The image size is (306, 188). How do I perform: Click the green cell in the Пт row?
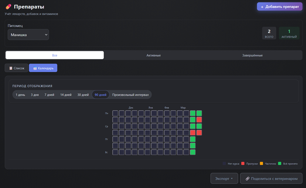(192, 139)
